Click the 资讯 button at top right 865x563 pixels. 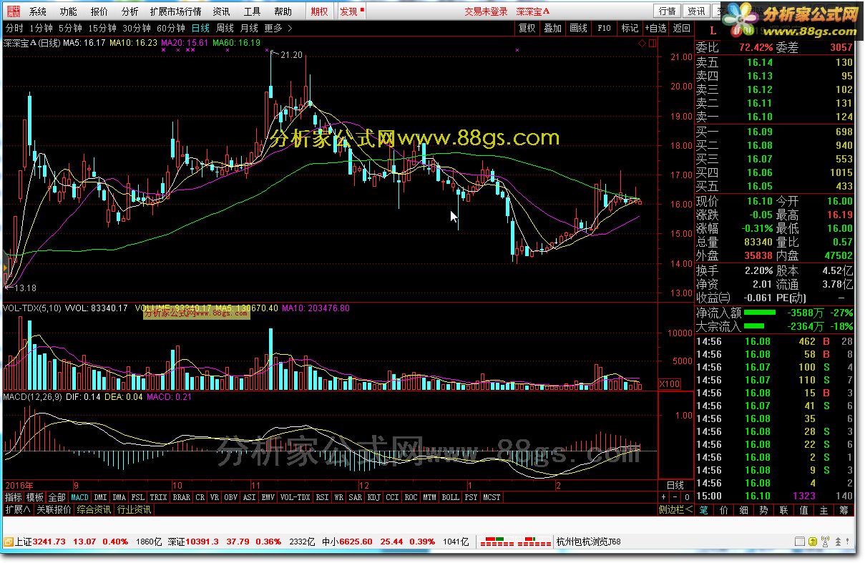click(x=695, y=11)
